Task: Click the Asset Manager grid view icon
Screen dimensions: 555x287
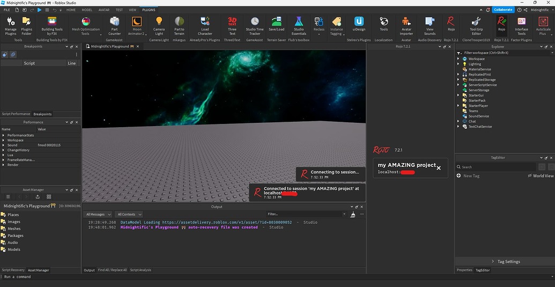Action: [x=49, y=197]
